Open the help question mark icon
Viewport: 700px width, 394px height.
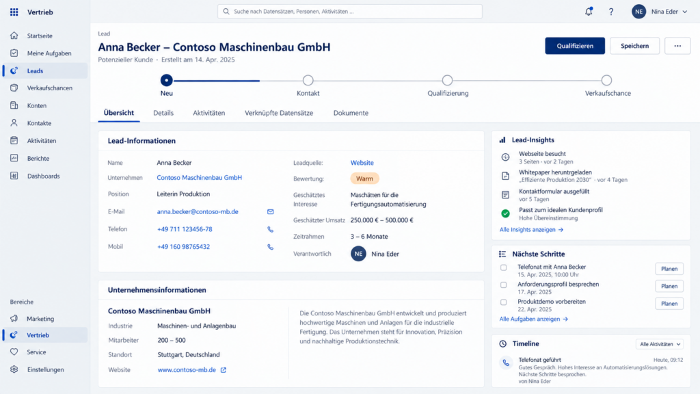[x=611, y=12]
